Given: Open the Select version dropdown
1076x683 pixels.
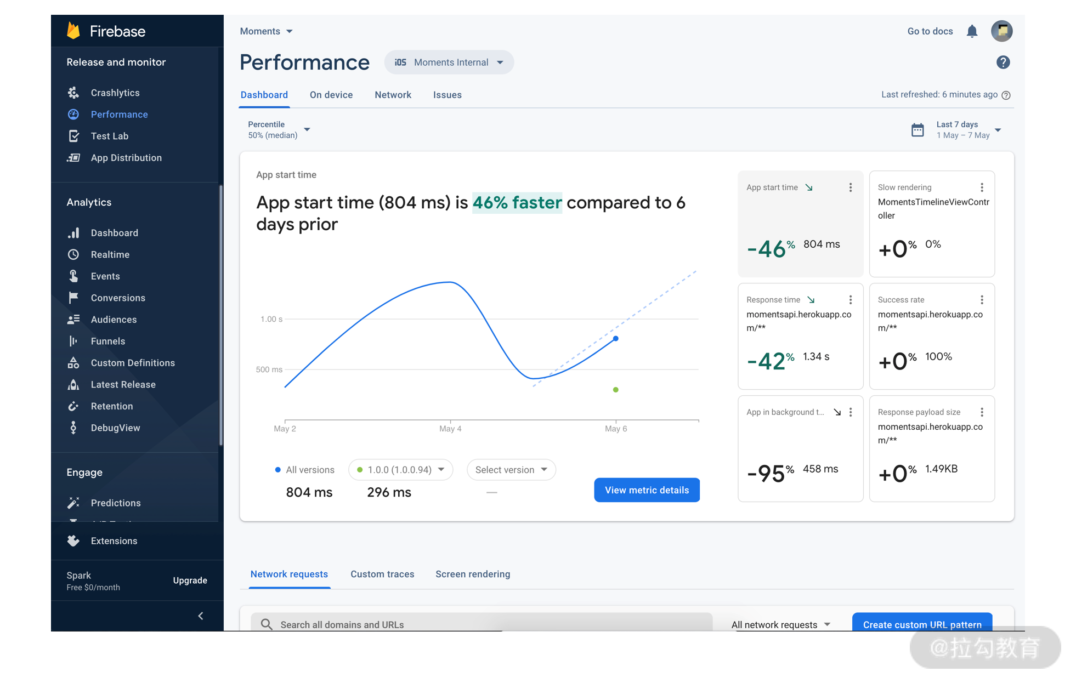Looking at the screenshot, I should [511, 470].
